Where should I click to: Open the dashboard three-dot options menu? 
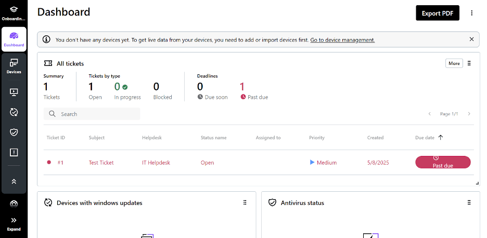click(472, 13)
